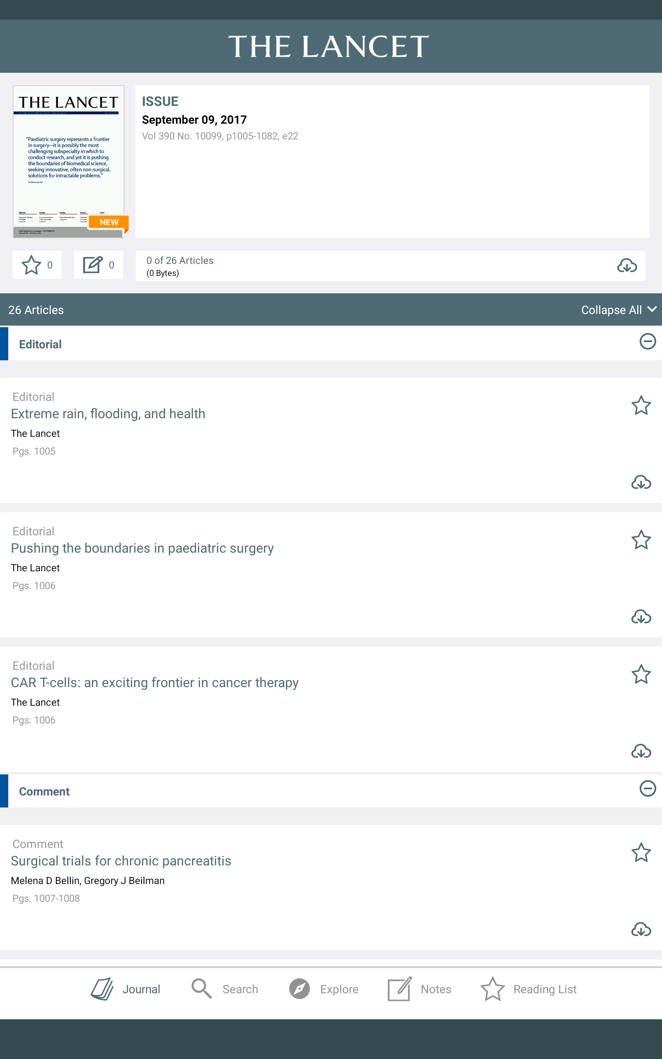Image resolution: width=662 pixels, height=1059 pixels.
Task: Star 'Pushing the boundaries in paediatric surgery'
Action: tap(641, 539)
